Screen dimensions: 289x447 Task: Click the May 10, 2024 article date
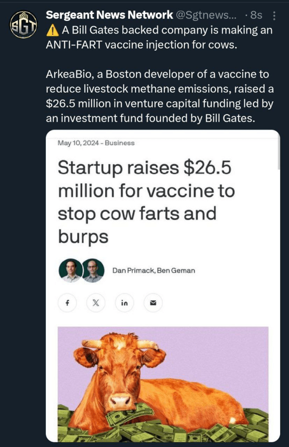tap(78, 143)
